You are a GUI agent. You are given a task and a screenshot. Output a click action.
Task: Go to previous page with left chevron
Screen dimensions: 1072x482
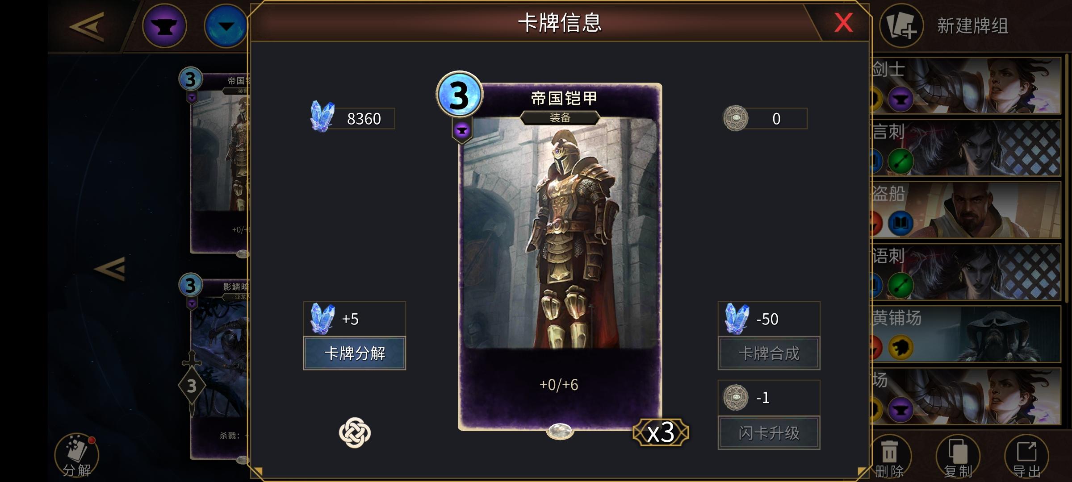point(110,269)
